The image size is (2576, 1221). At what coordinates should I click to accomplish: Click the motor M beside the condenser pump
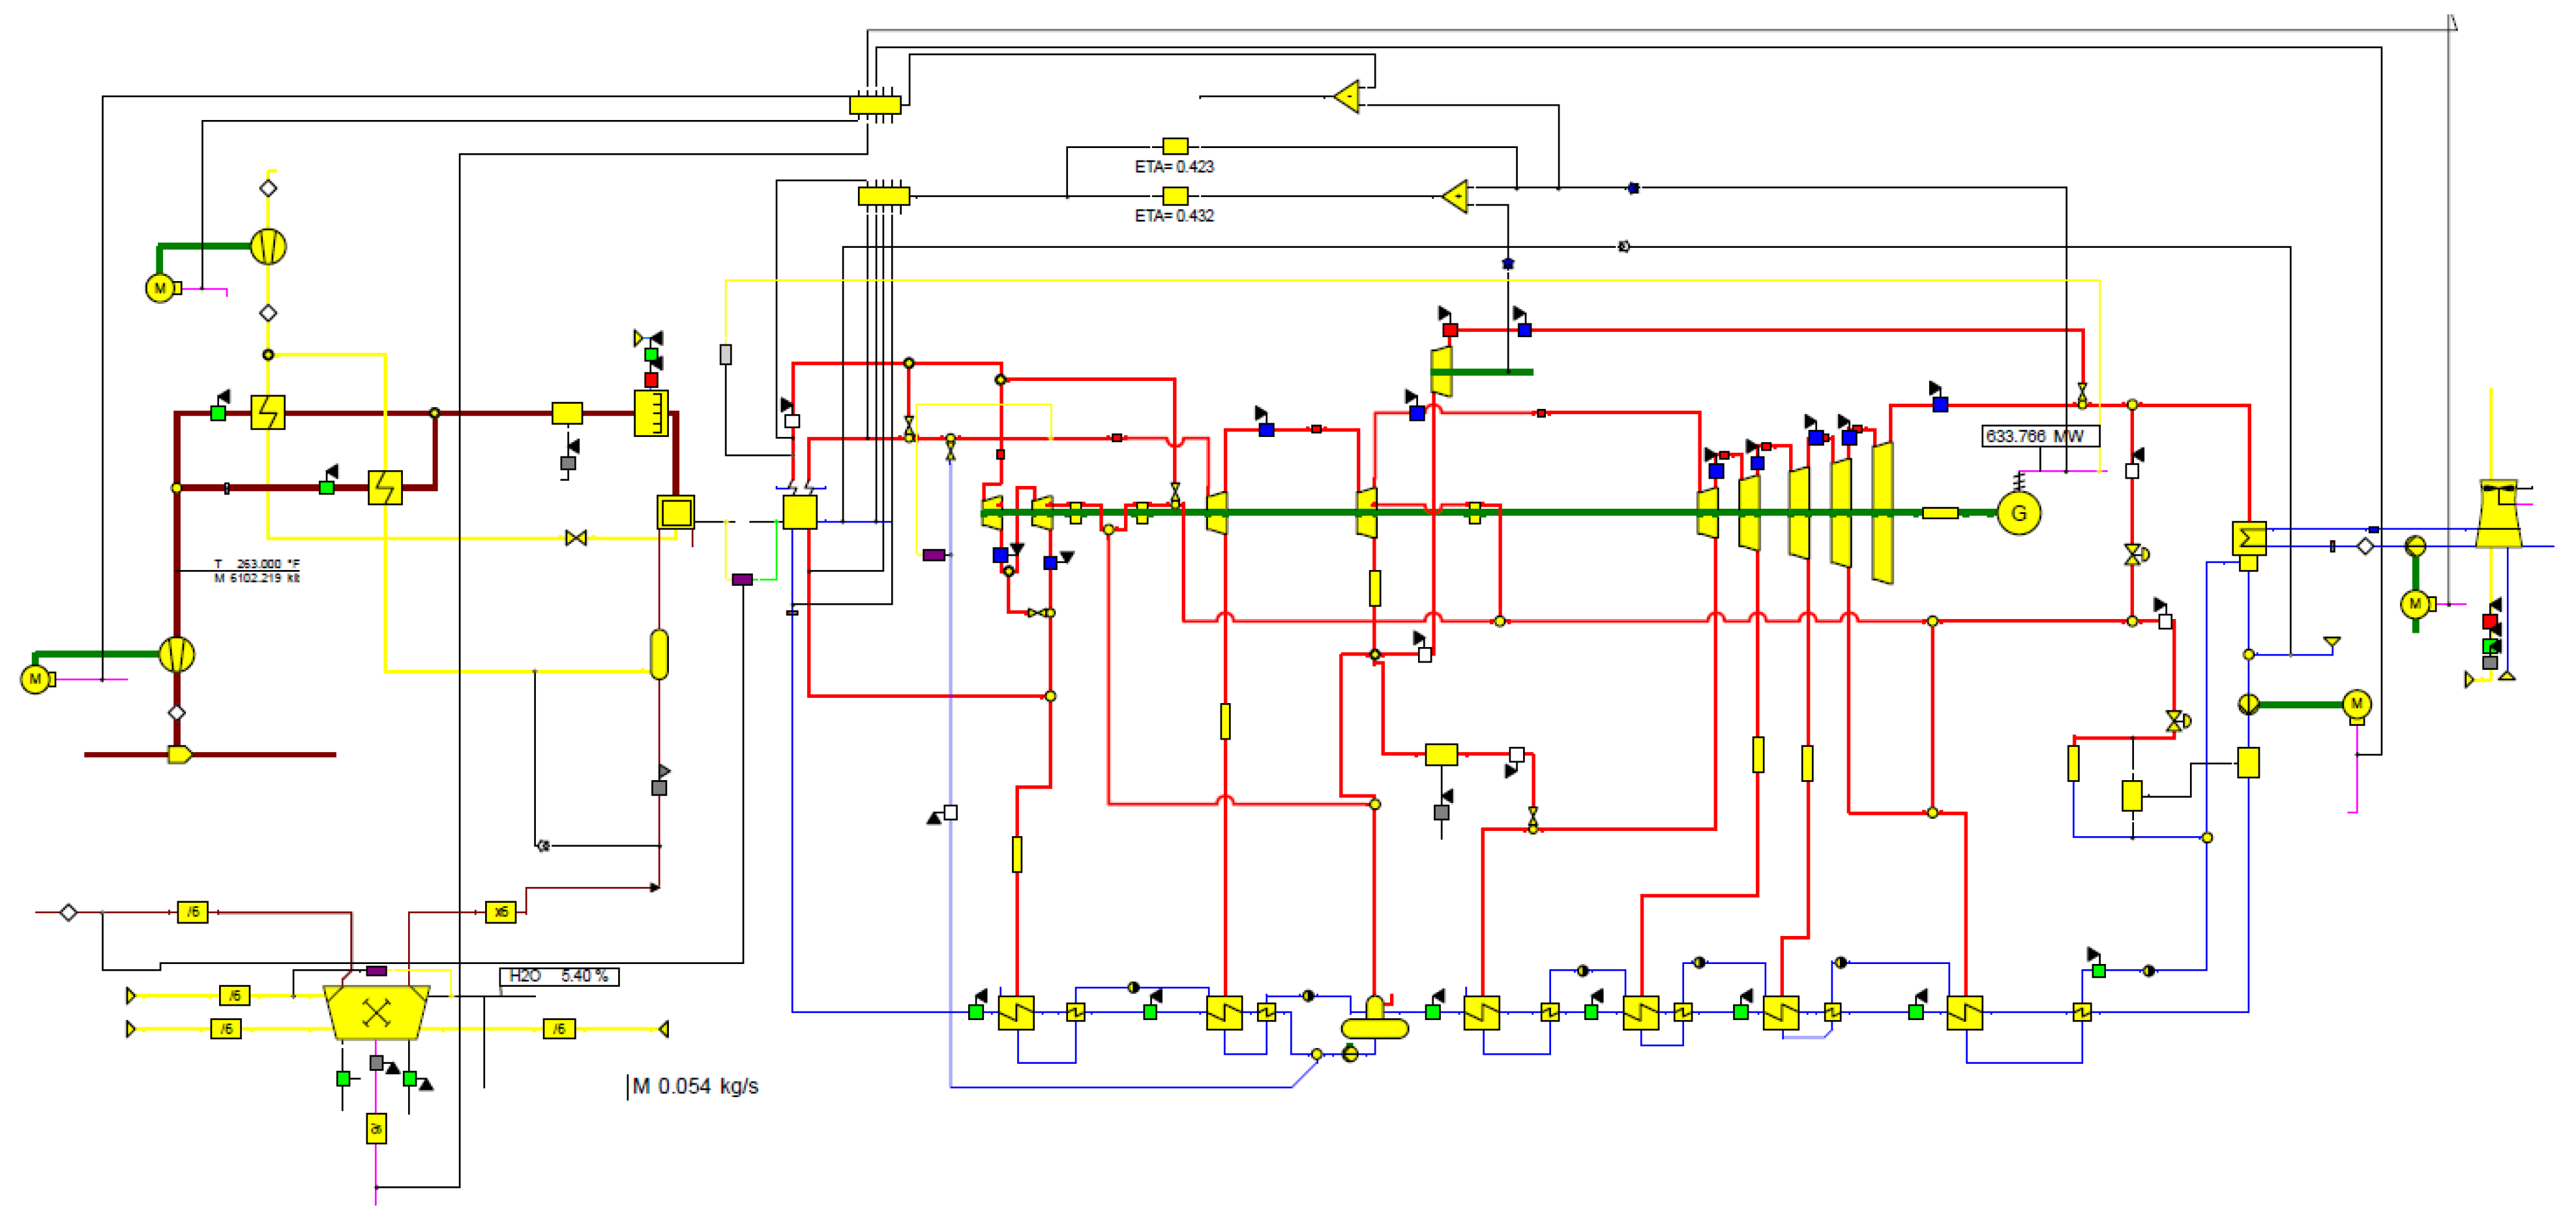click(x=2357, y=704)
